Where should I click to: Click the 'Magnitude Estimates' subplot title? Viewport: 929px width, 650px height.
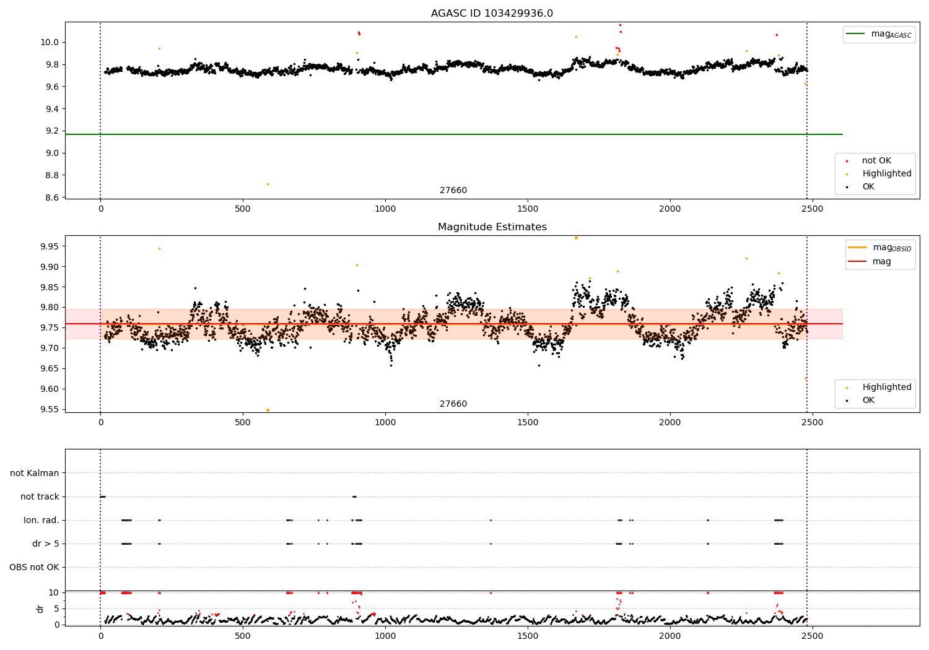[492, 227]
